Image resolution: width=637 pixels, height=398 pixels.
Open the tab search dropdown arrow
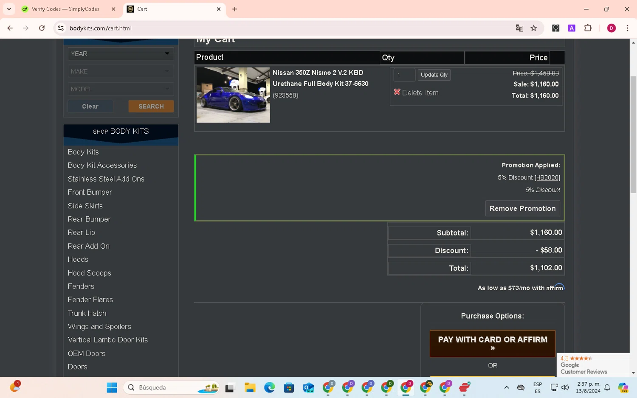click(x=9, y=9)
